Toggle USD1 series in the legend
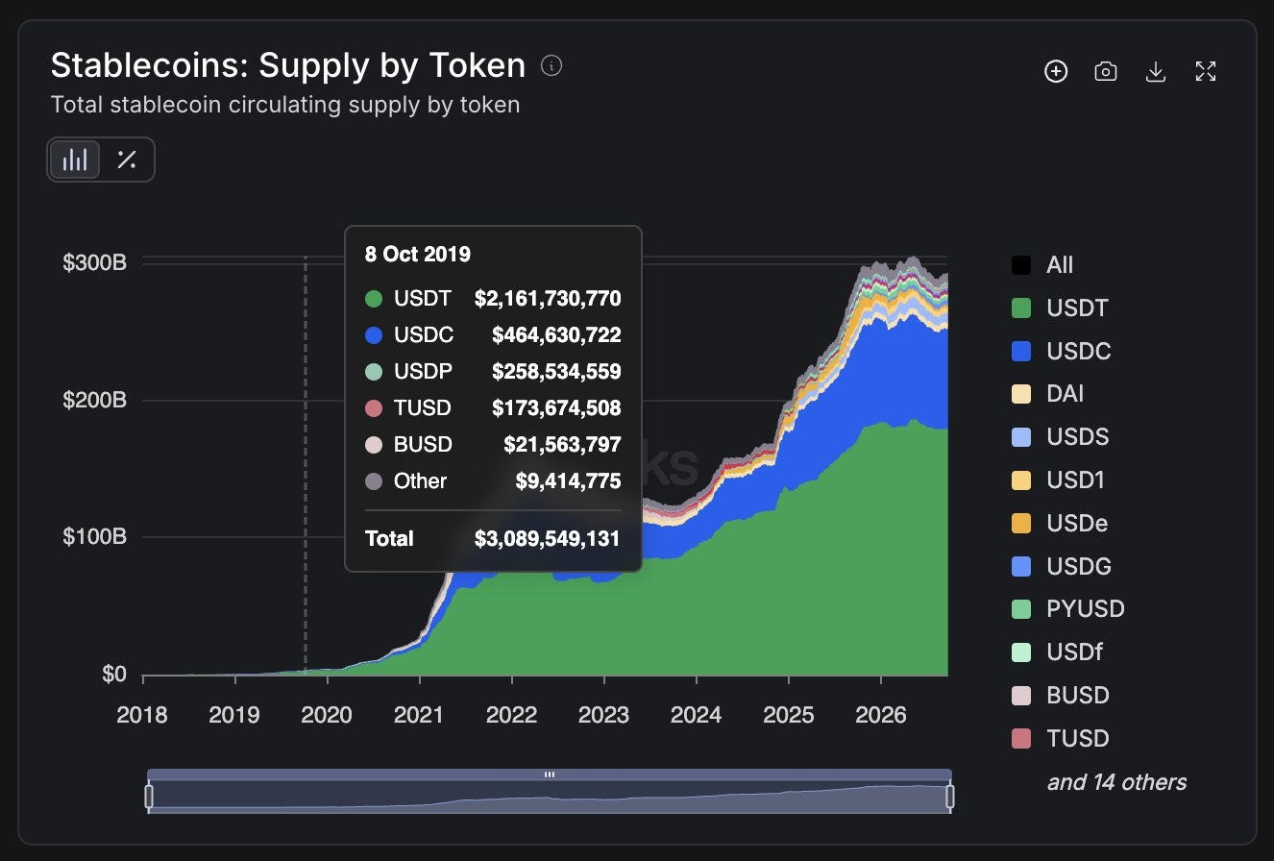Image resolution: width=1274 pixels, height=861 pixels. 1058,480
